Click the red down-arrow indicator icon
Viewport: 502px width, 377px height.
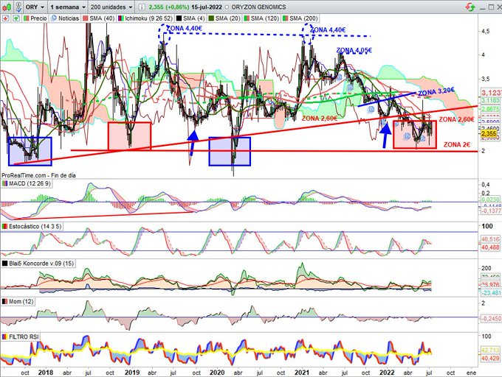(5, 18)
